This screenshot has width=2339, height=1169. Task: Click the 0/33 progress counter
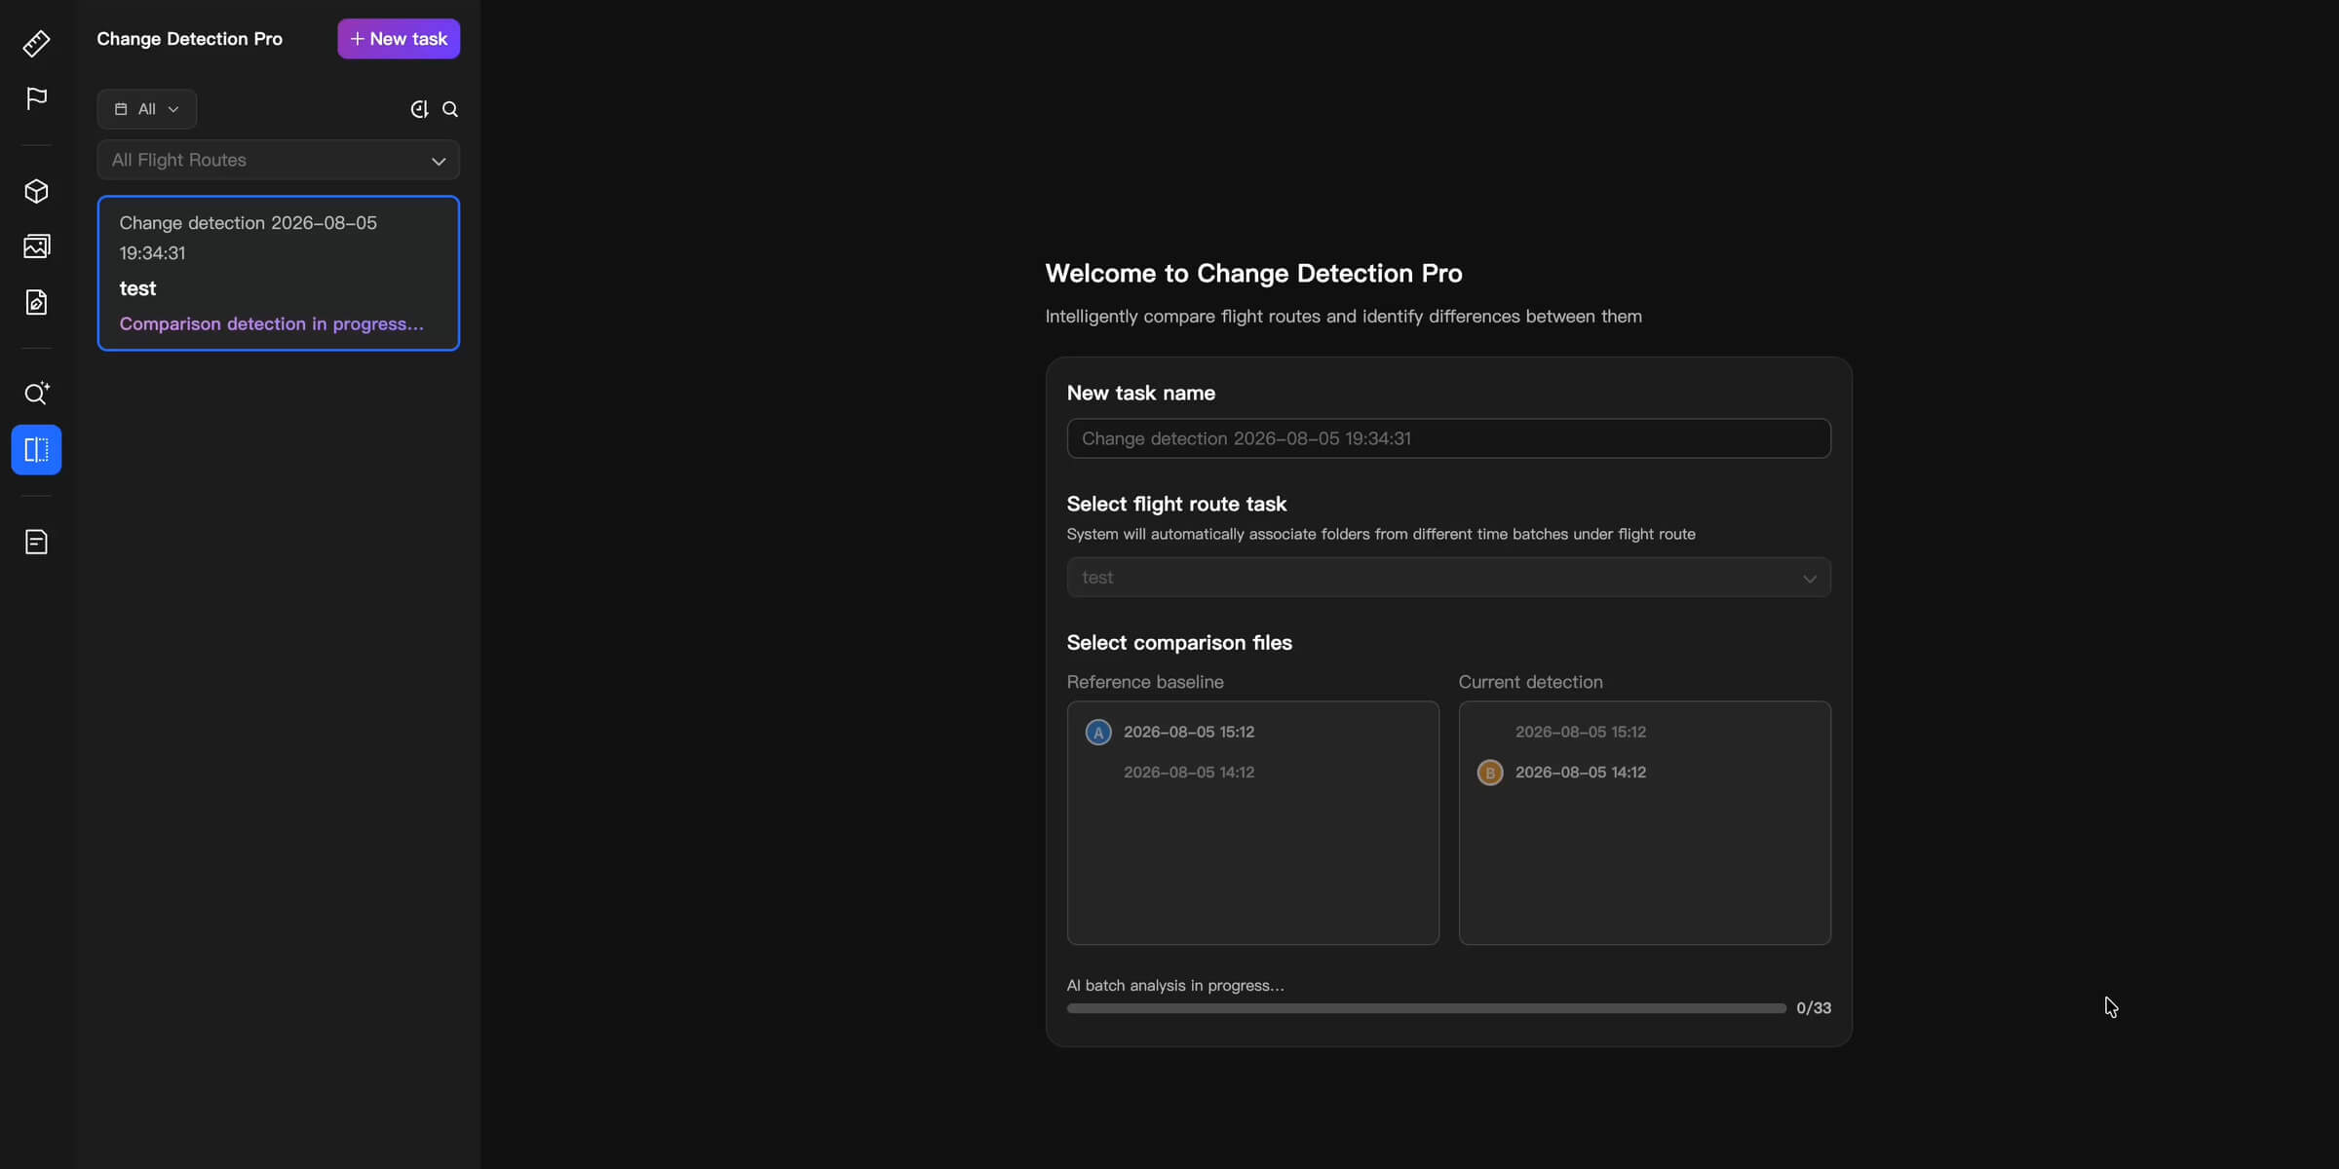pyautogui.click(x=1814, y=1008)
